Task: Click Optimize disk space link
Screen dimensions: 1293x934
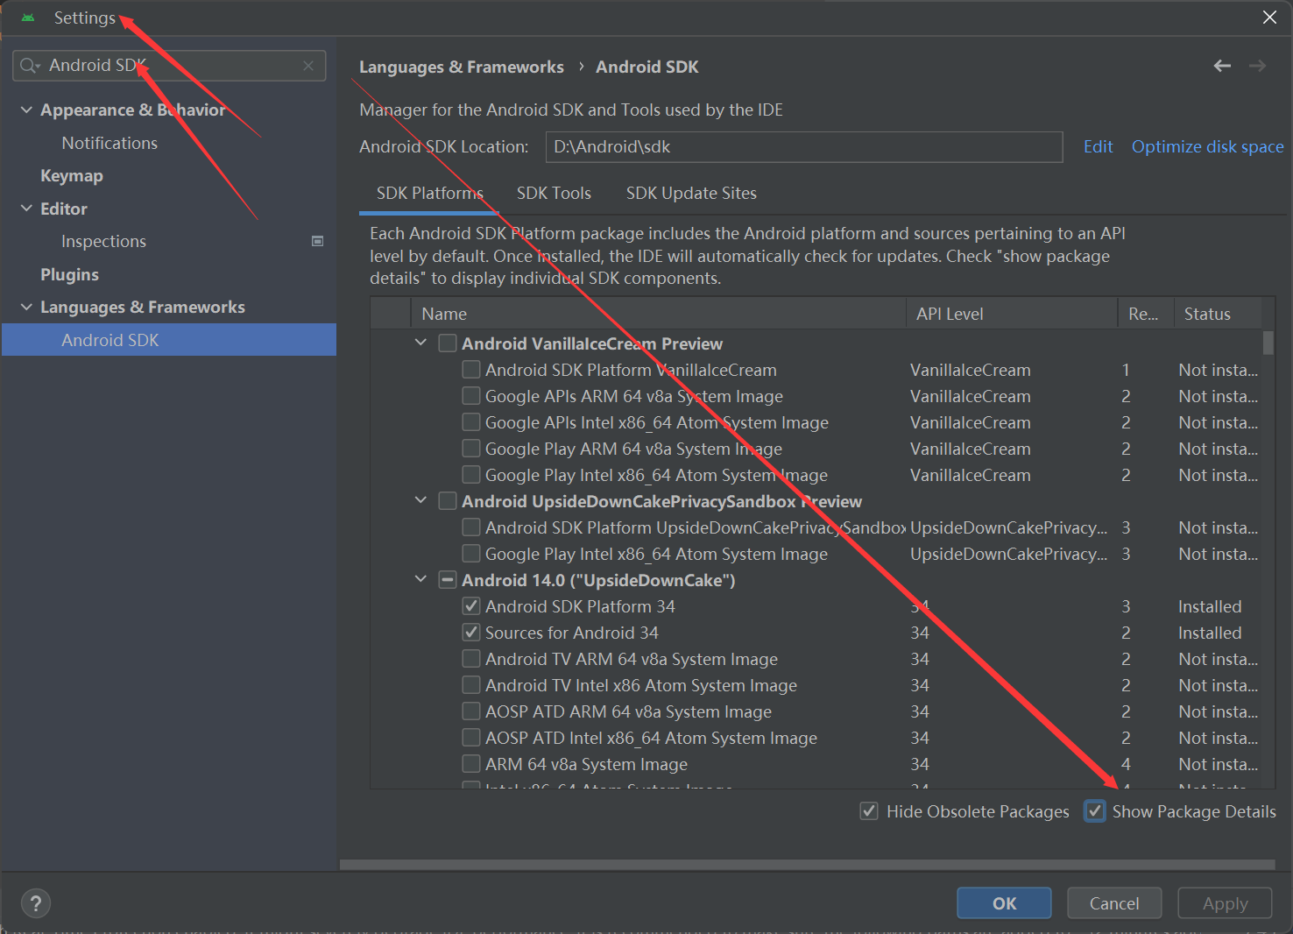Action: [1207, 146]
